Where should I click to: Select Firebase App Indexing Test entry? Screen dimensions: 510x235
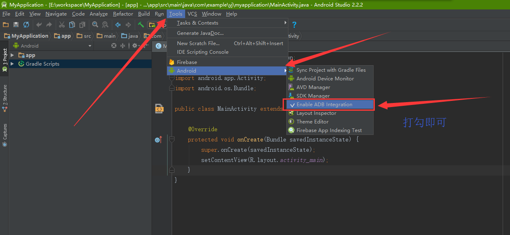(x=330, y=130)
